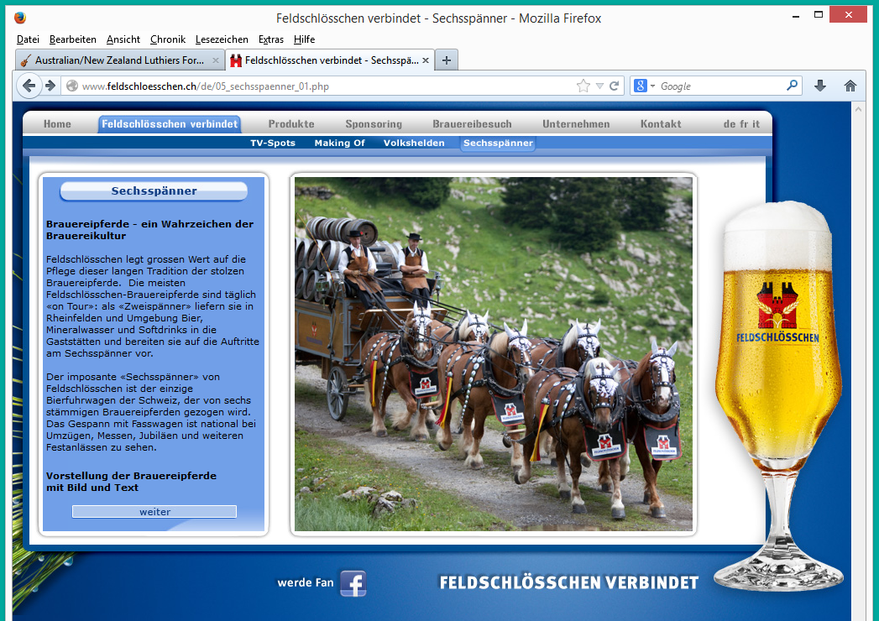
Task: Open the Hilfe menu
Action: point(305,39)
